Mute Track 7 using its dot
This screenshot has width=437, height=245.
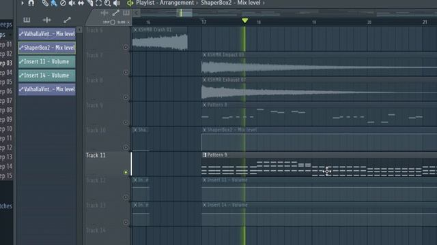tap(126, 72)
